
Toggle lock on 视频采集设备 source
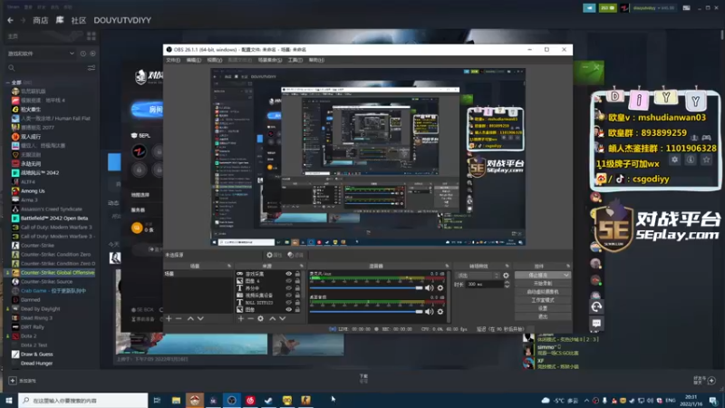[x=298, y=296]
